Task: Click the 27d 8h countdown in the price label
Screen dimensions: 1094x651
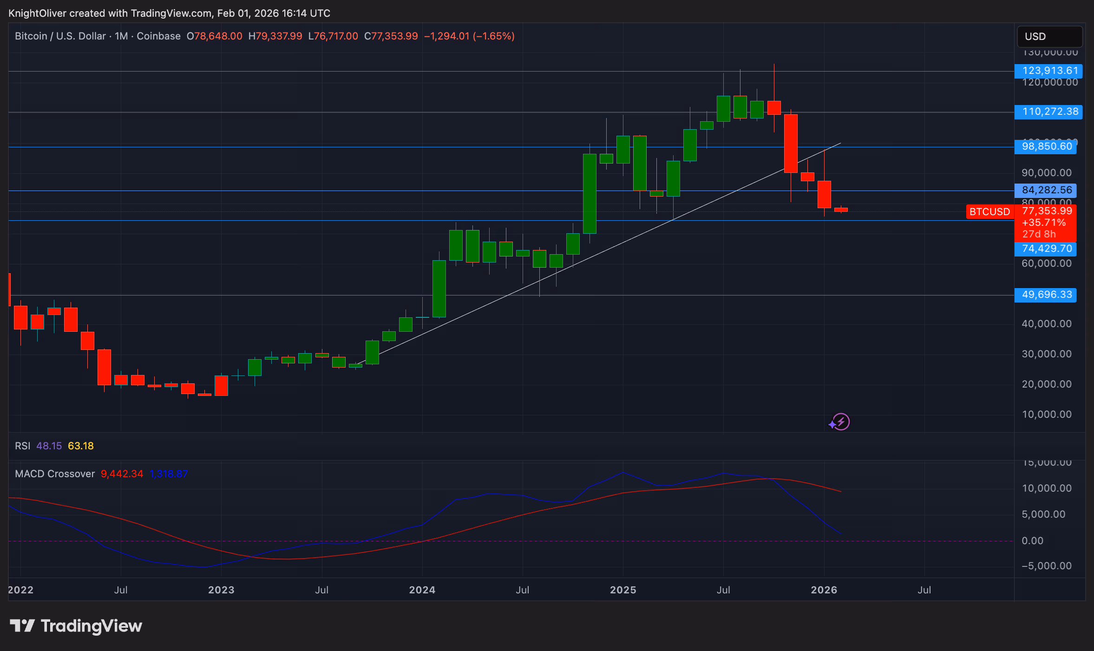Action: [1038, 234]
